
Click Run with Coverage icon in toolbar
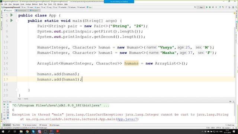click(x=213, y=7)
